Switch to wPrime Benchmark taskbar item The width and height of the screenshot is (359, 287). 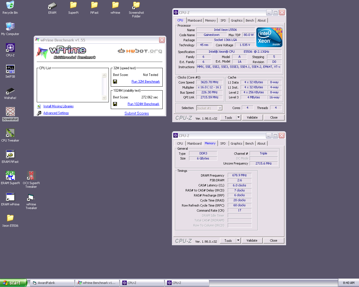click(x=97, y=283)
